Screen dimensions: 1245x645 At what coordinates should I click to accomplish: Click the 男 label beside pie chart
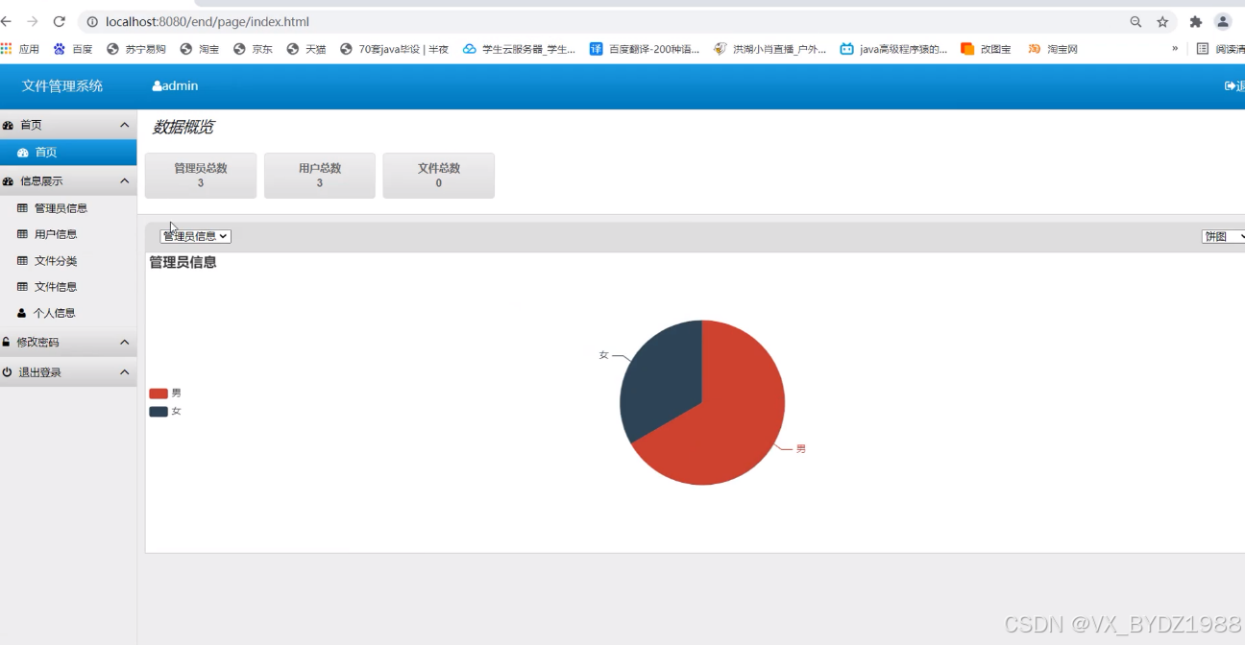pyautogui.click(x=801, y=448)
